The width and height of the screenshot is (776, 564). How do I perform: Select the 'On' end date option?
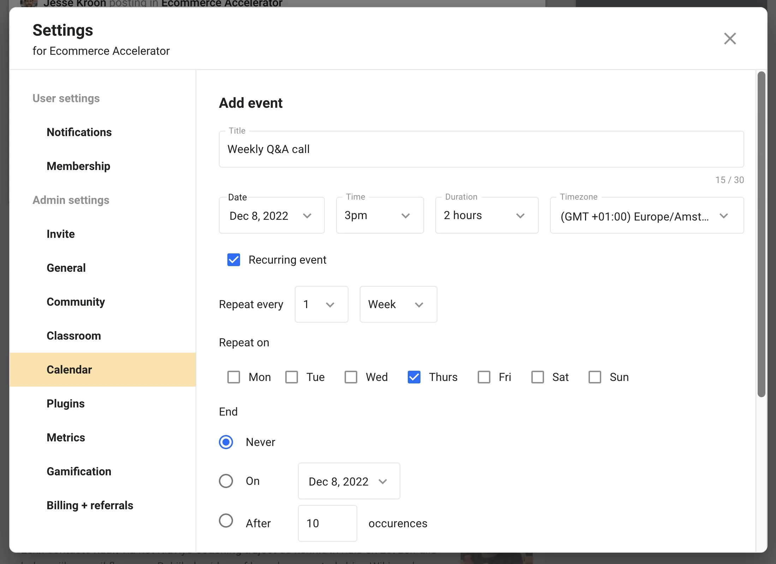[226, 481]
